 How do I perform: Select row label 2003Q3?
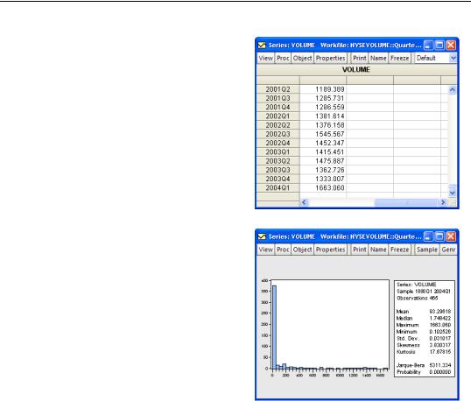pyautogui.click(x=278, y=170)
